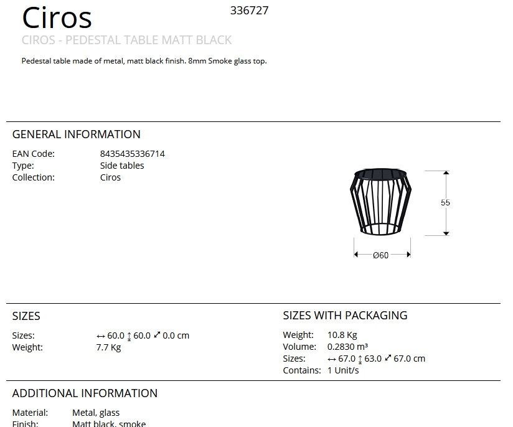Click the 'Type:' label
This screenshot has width=513, height=427.
pos(23,166)
